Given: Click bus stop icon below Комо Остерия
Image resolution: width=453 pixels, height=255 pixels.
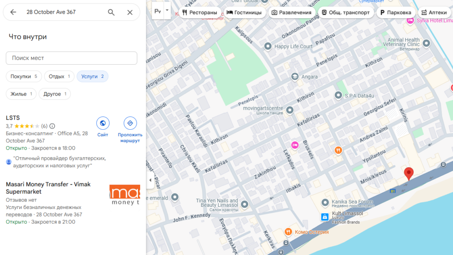Looking at the screenshot, I should click(286, 243).
